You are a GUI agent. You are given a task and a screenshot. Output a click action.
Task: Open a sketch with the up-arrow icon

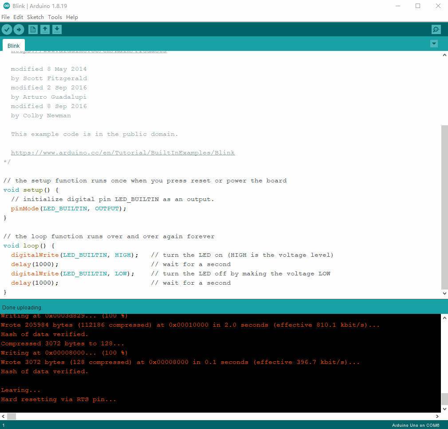45,29
